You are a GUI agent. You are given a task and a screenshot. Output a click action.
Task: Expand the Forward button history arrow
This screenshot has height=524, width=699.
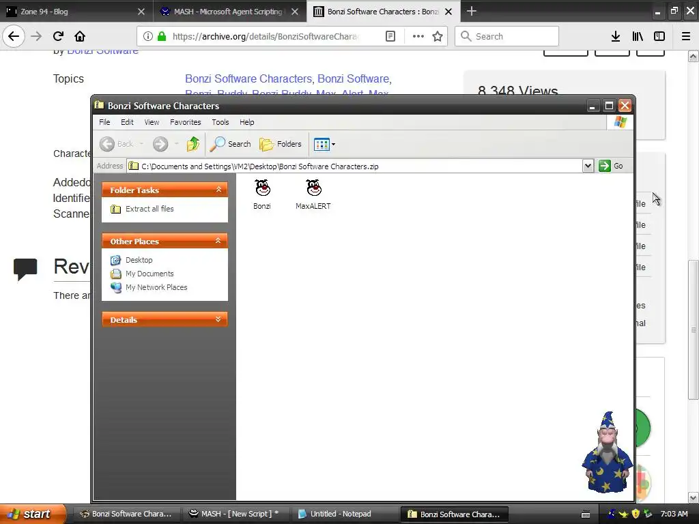pos(176,144)
